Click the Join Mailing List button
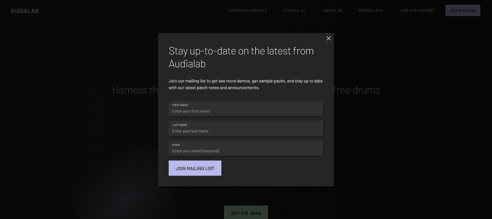This screenshot has width=492, height=219. pyautogui.click(x=195, y=168)
